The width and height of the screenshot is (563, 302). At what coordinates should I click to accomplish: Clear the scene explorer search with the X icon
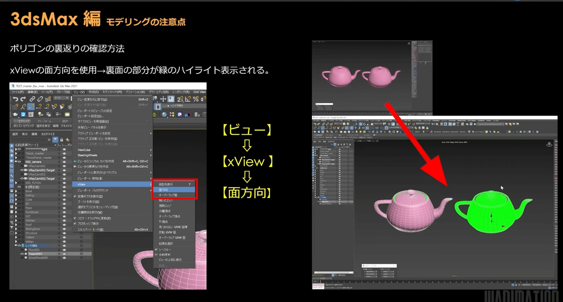click(x=49, y=140)
